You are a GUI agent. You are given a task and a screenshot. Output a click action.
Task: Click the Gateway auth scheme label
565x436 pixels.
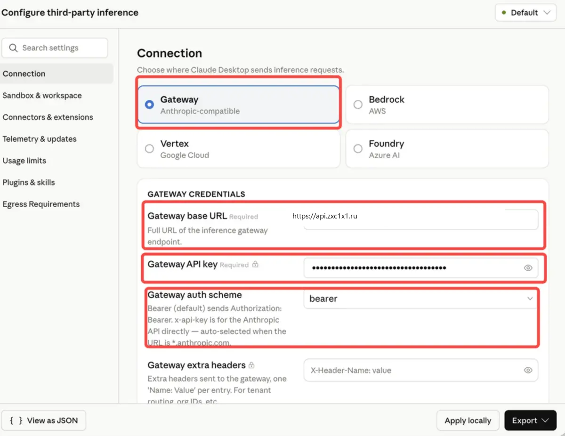coord(194,295)
